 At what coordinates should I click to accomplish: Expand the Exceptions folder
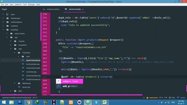pos(11,45)
